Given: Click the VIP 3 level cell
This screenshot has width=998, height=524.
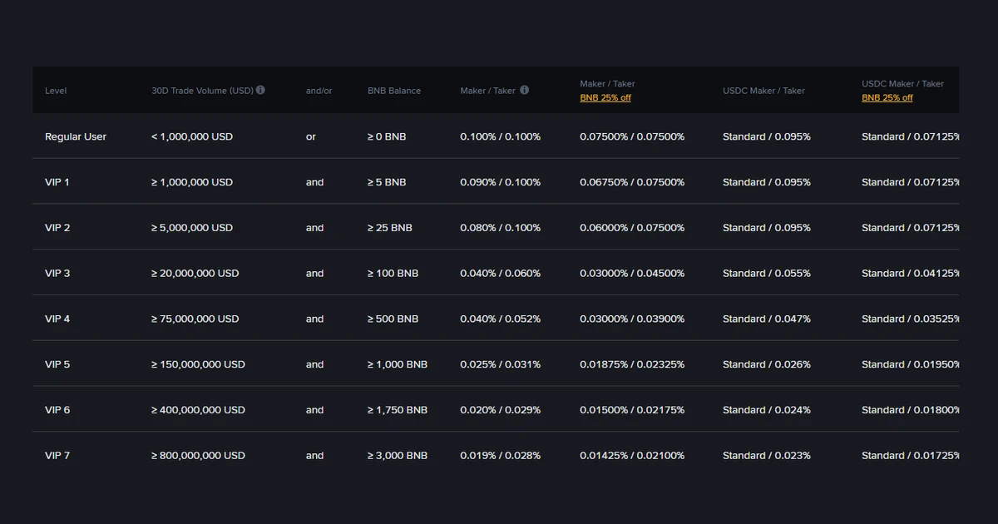Looking at the screenshot, I should [57, 274].
